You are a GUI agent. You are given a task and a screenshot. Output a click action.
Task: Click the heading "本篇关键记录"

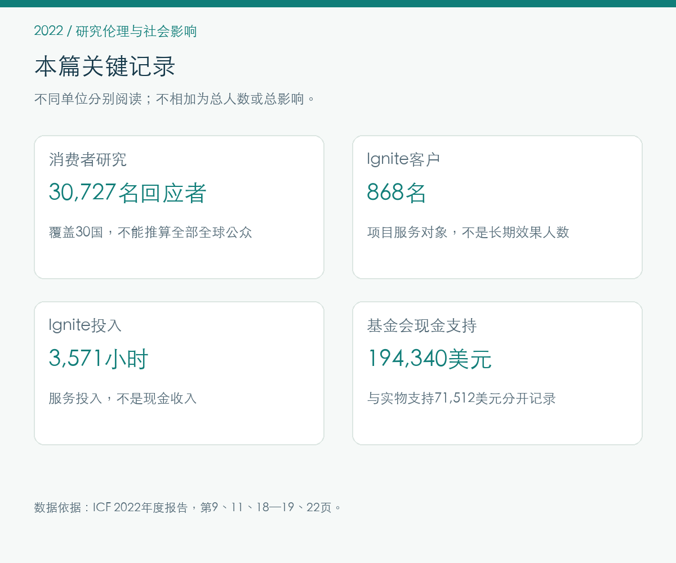click(105, 66)
